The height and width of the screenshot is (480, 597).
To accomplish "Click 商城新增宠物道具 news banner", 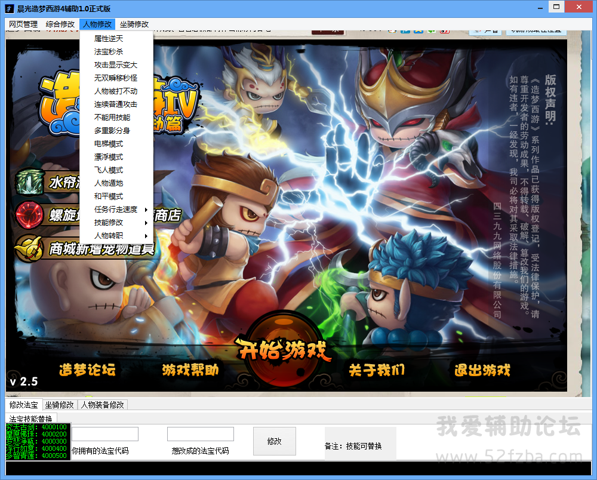I will coord(101,249).
